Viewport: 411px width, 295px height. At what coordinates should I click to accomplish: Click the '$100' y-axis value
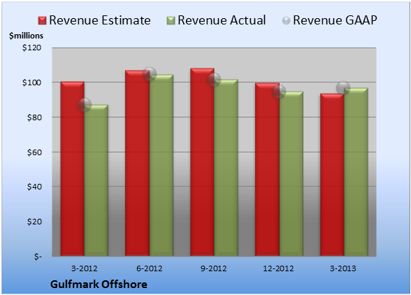coord(31,82)
